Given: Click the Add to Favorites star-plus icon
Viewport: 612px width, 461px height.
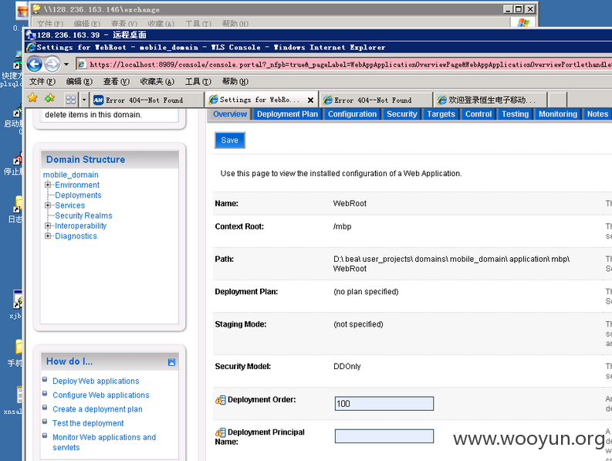Looking at the screenshot, I should [49, 98].
